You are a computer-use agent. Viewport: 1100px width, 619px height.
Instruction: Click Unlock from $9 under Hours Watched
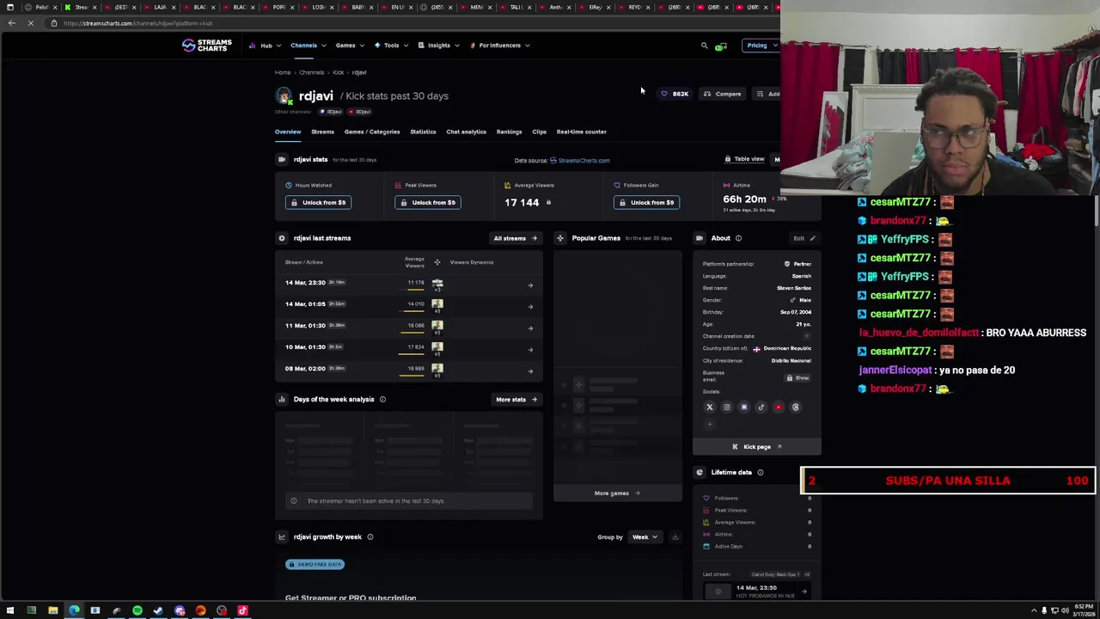[x=318, y=203]
